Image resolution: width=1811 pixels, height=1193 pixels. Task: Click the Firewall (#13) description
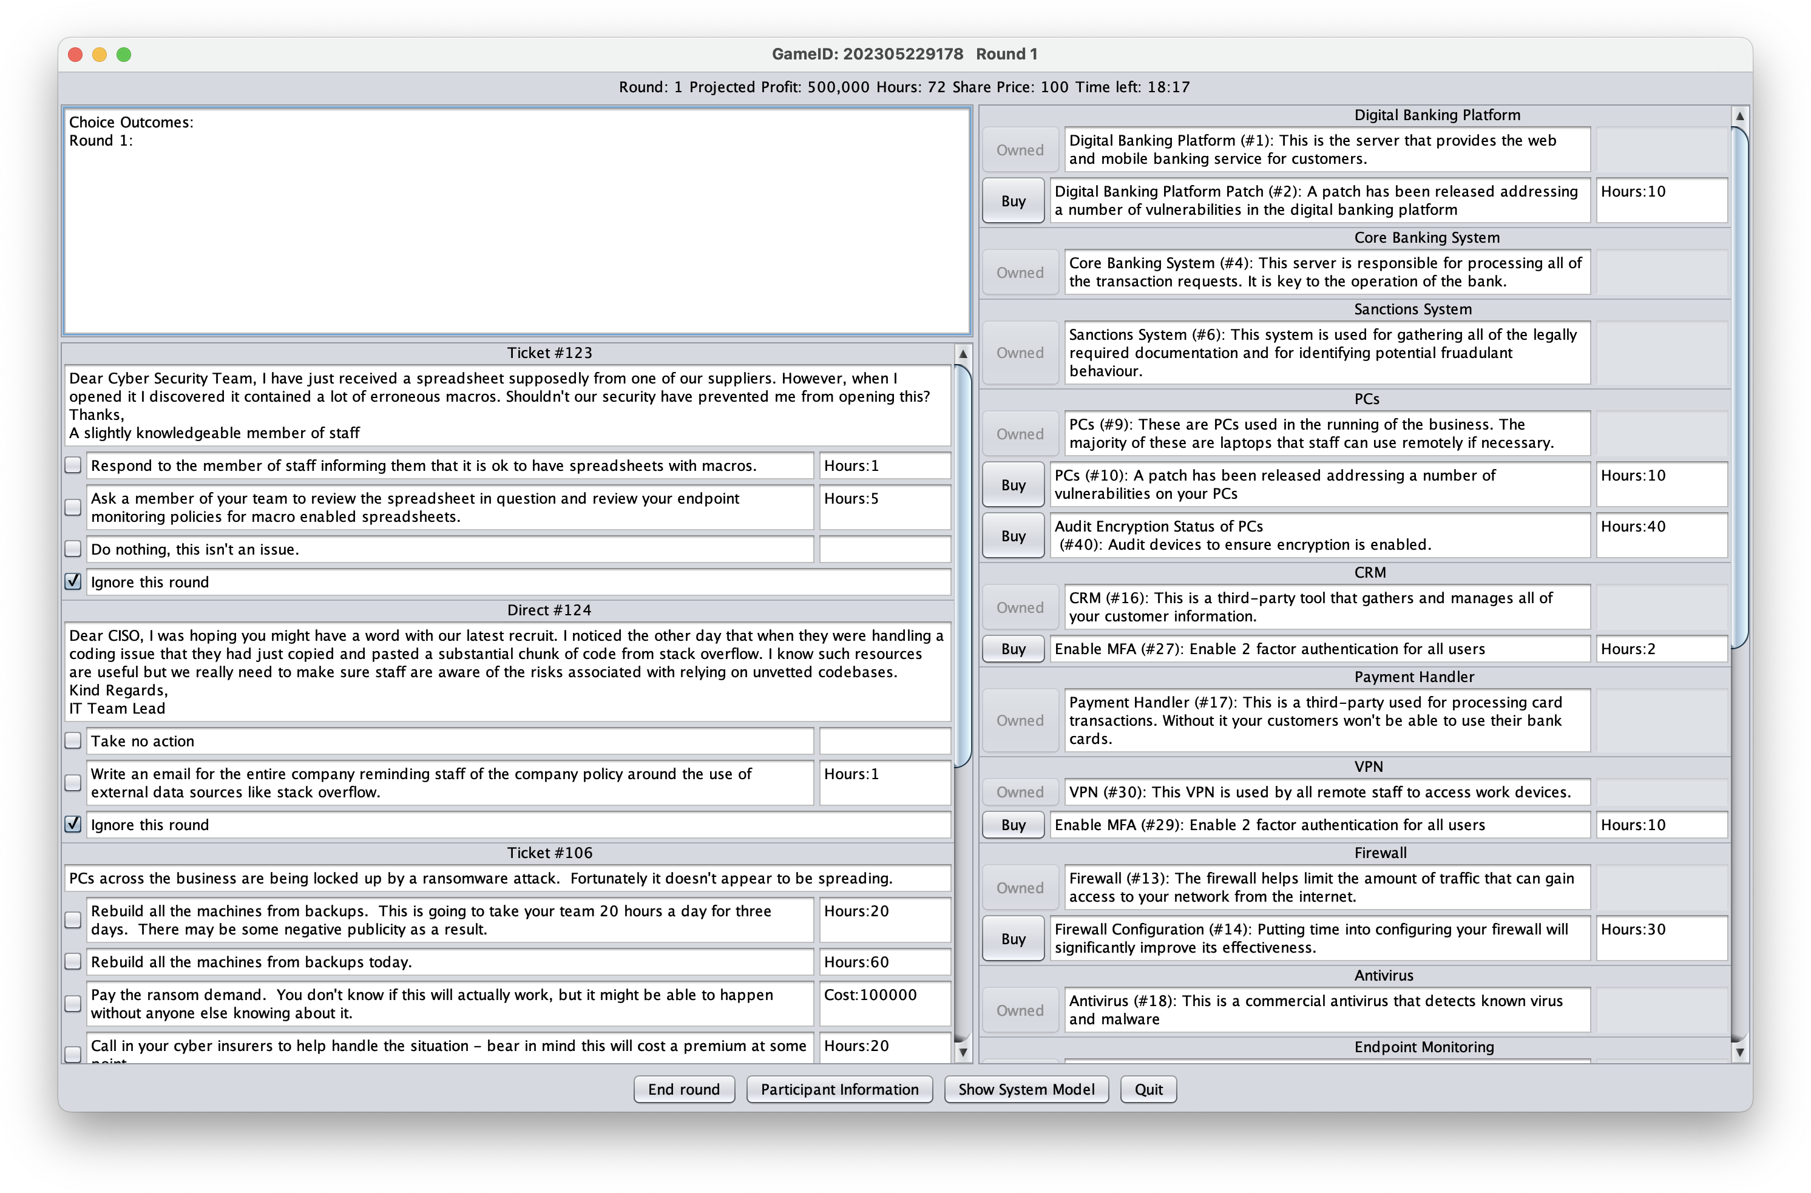coord(1327,887)
